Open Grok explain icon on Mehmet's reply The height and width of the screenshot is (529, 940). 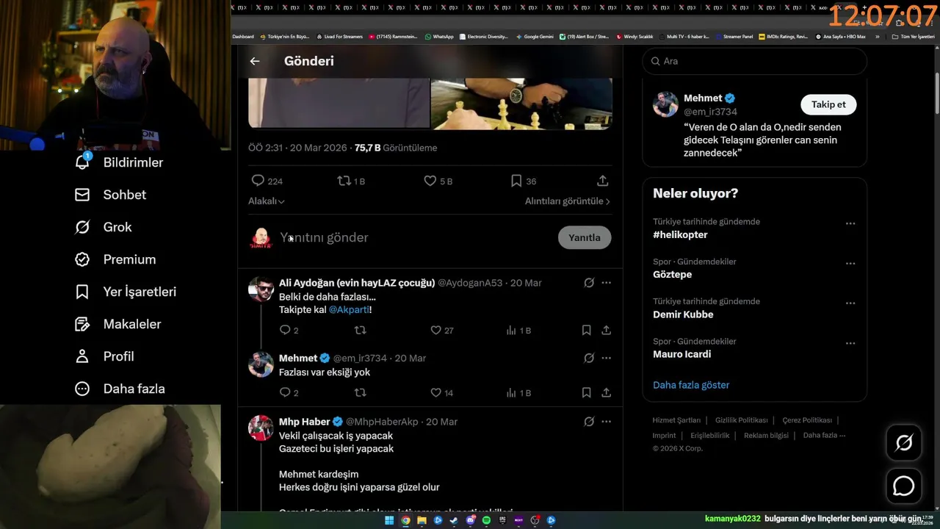click(x=589, y=358)
